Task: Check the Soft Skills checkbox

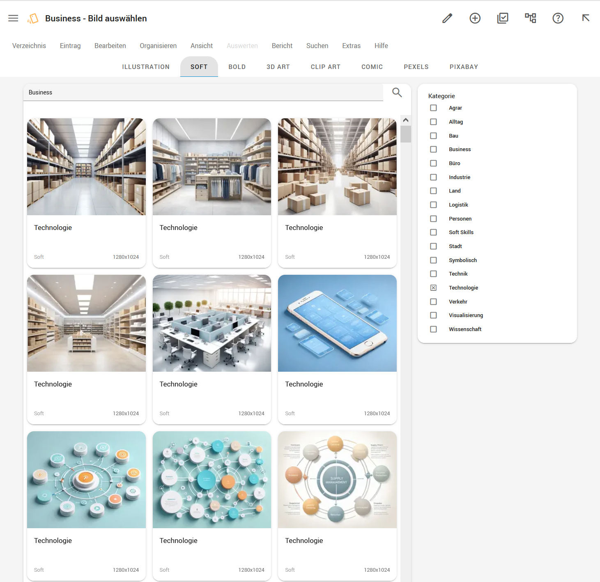Action: point(433,232)
